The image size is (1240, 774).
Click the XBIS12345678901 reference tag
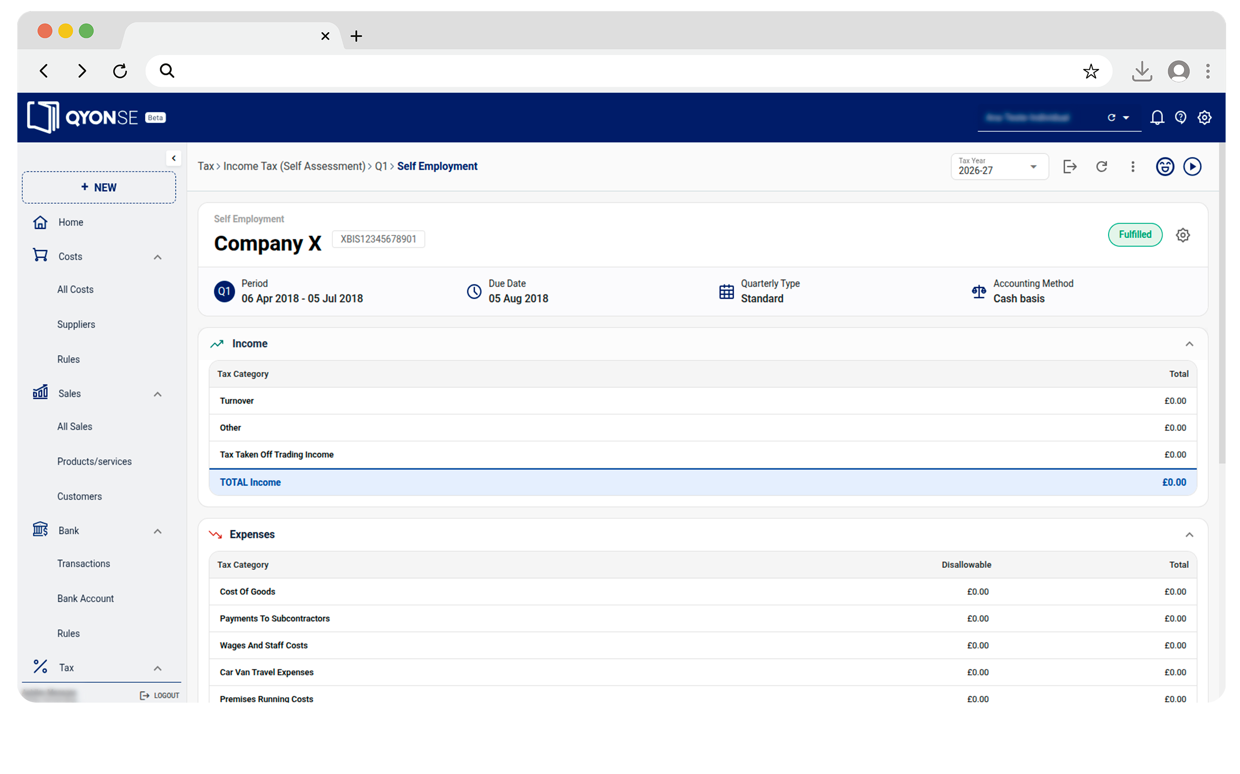[378, 239]
